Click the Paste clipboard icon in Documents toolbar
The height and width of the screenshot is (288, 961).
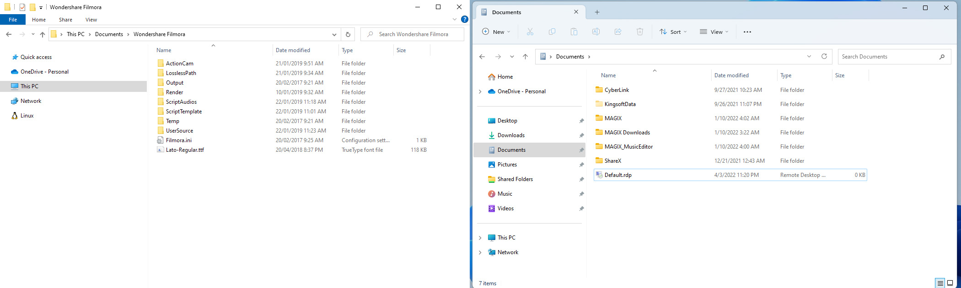574,32
